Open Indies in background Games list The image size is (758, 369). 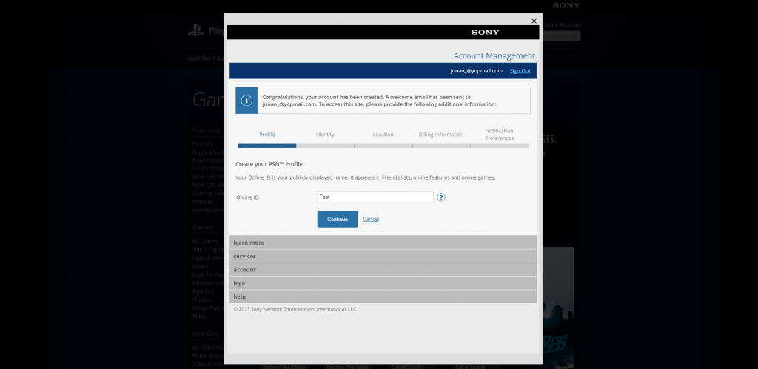pyautogui.click(x=200, y=266)
